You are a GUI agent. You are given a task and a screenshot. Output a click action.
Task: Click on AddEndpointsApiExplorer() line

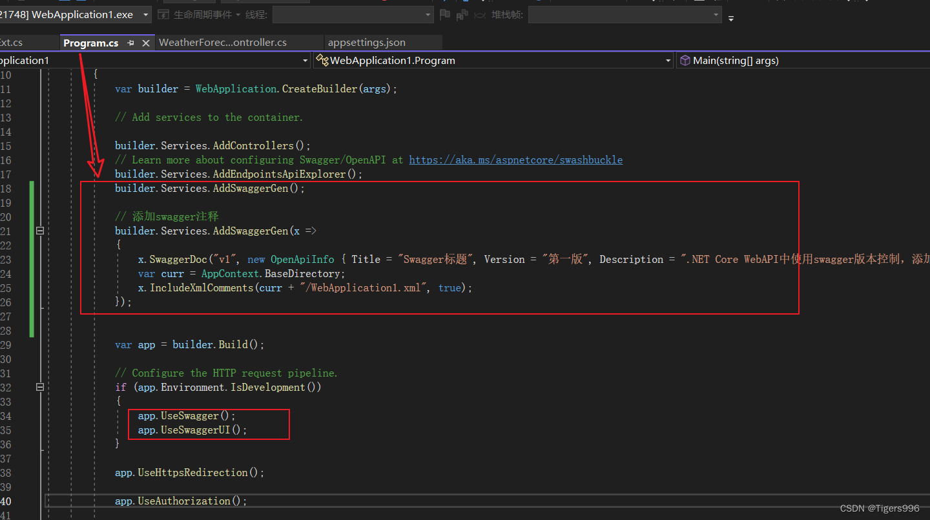point(239,174)
